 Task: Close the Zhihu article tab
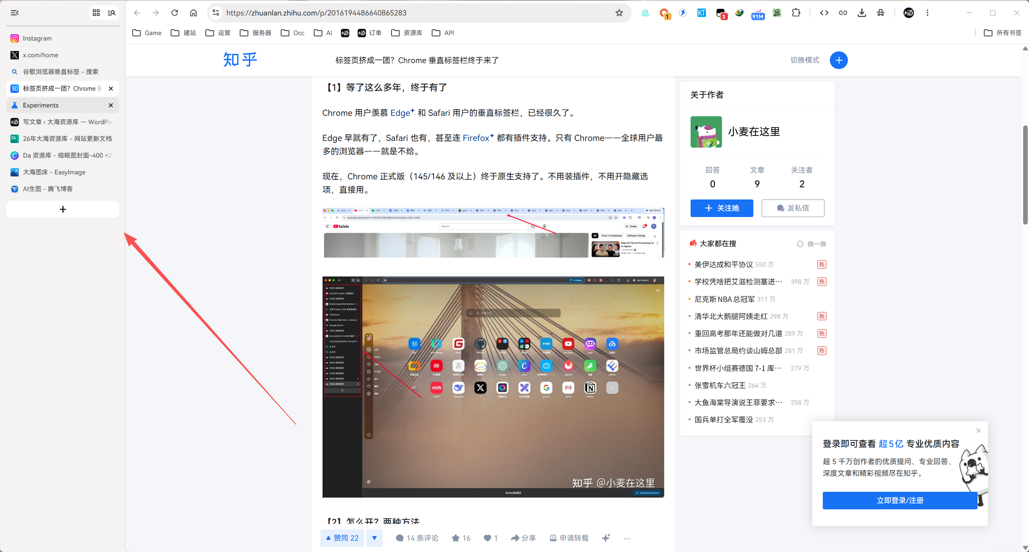(x=111, y=89)
